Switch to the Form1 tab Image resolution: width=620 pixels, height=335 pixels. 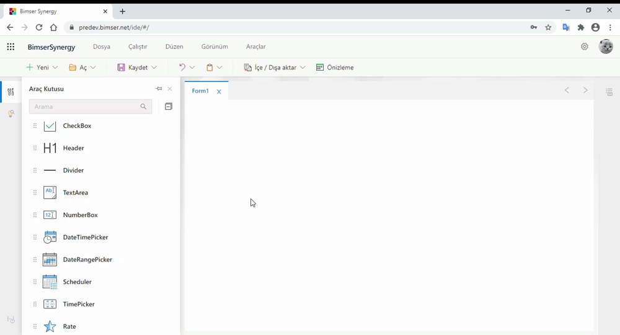point(200,91)
